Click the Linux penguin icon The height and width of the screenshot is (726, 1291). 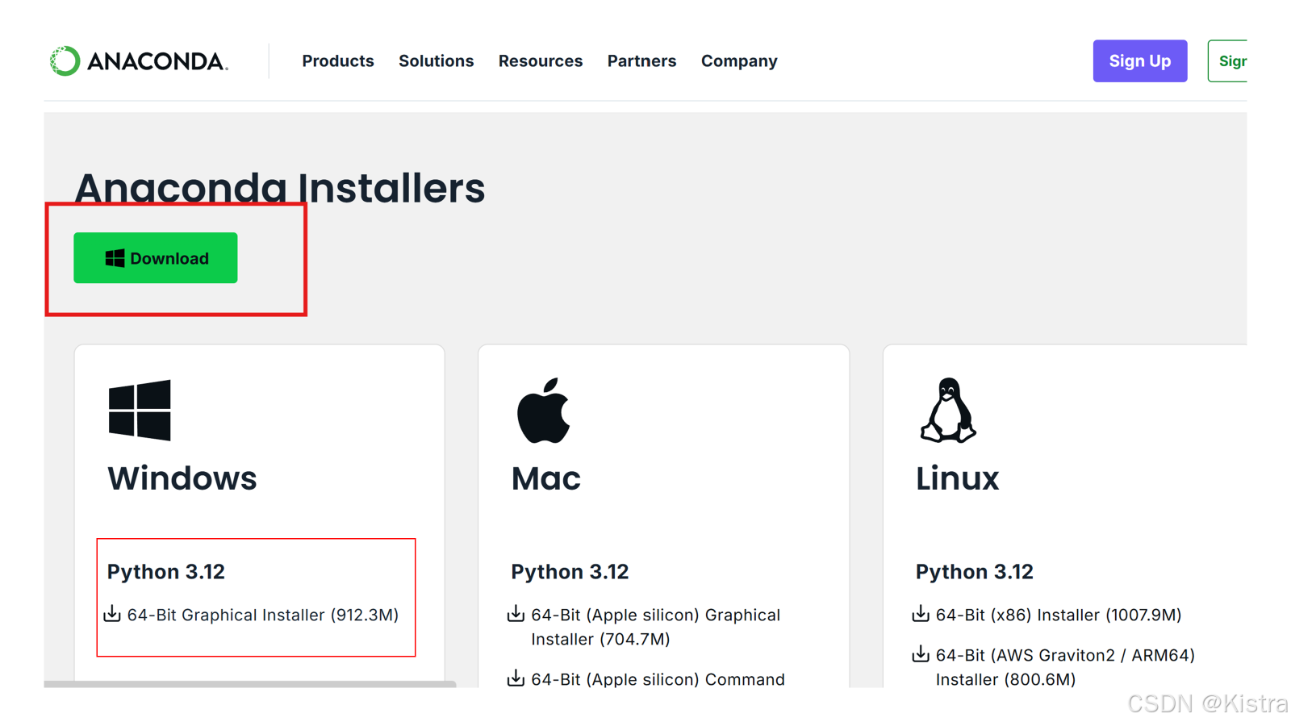coord(948,411)
